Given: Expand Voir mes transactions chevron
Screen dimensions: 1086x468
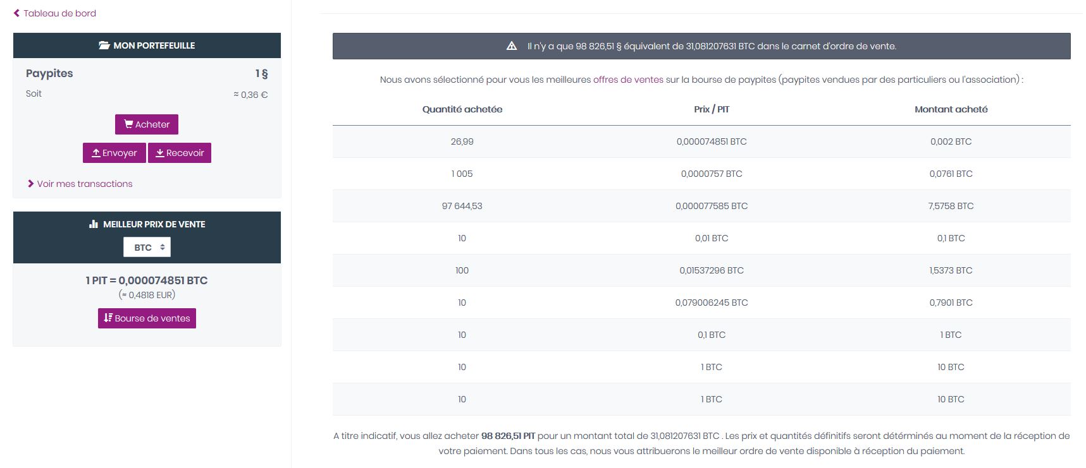Looking at the screenshot, I should (x=30, y=184).
